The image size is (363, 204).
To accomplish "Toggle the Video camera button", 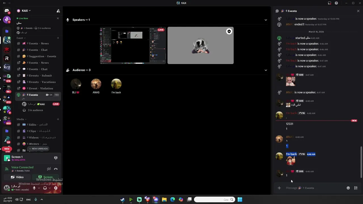I will tap(17, 177).
